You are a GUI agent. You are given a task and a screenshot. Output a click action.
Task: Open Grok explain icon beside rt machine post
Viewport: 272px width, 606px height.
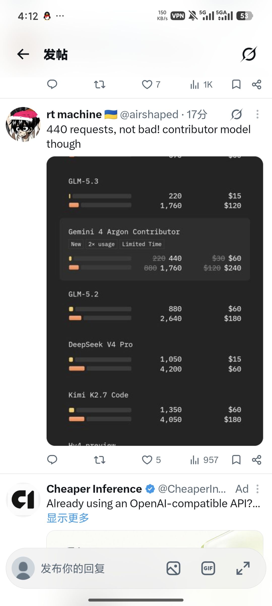(236, 114)
